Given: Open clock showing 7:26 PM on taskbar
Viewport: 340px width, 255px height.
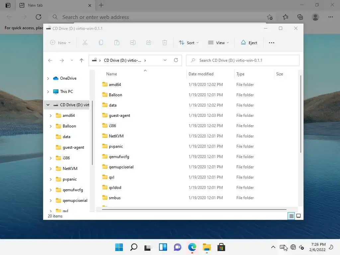Looking at the screenshot, I should tap(318, 247).
